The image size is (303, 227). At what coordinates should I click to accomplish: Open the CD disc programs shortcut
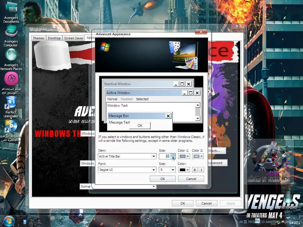(x=11, y=131)
